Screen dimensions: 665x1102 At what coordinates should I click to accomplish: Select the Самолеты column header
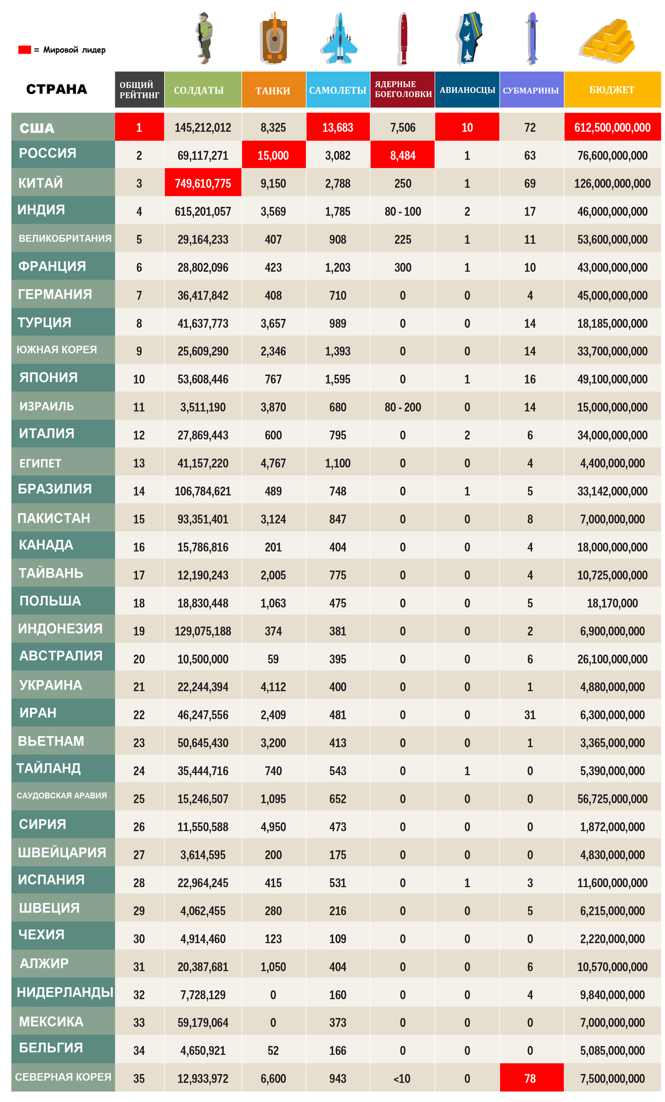coord(338,89)
